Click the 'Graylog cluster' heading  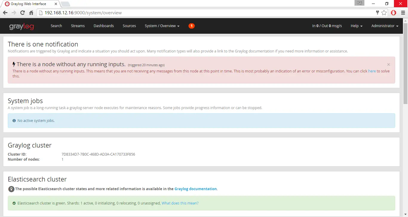(x=30, y=145)
